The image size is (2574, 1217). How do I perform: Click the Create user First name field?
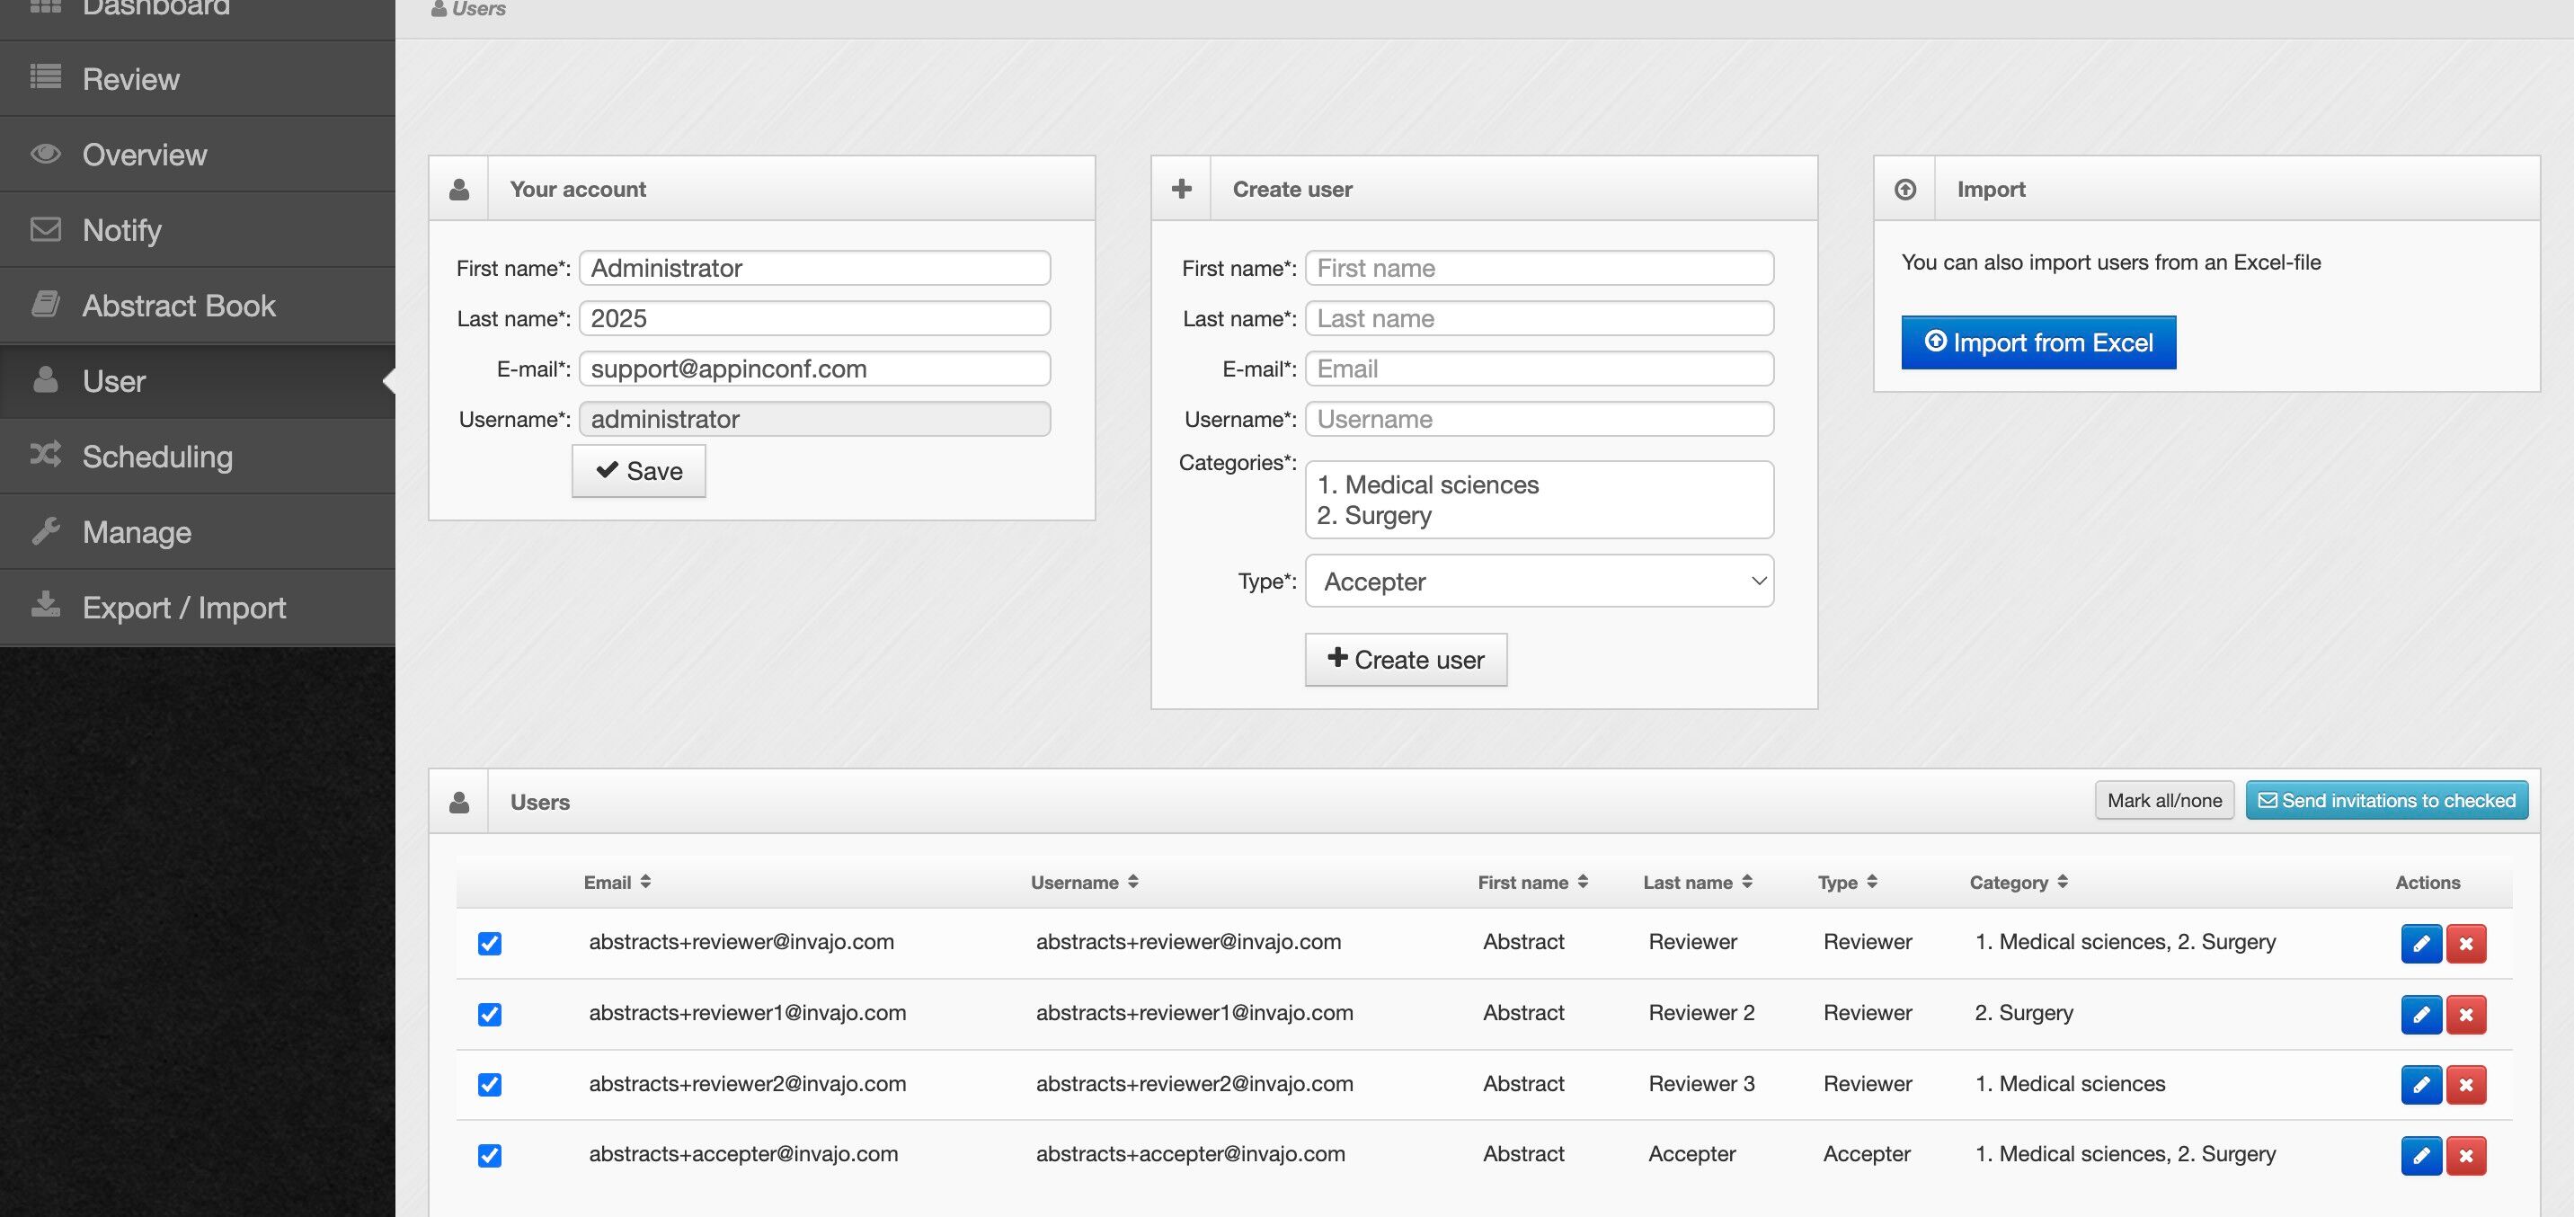pos(1539,268)
